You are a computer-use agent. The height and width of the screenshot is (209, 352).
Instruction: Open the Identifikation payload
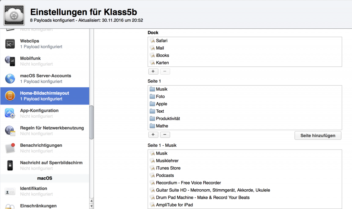[45, 191]
